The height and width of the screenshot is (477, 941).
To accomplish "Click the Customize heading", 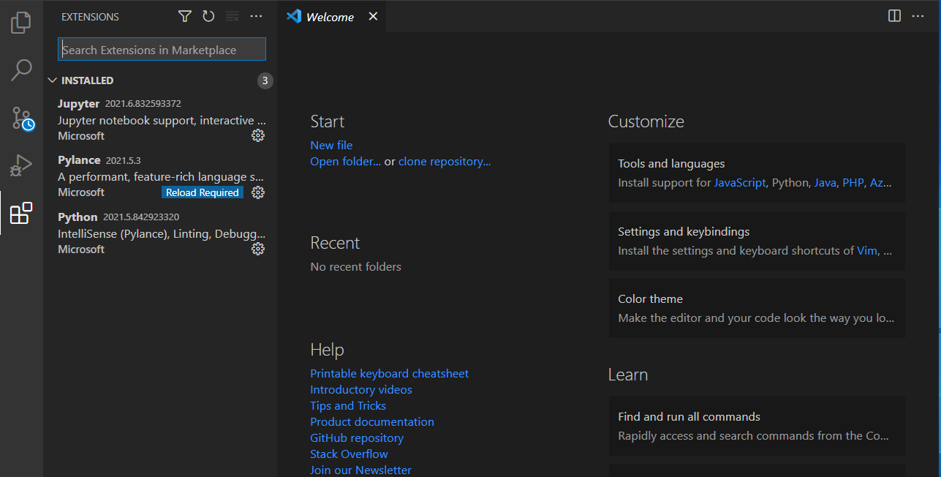I will (x=646, y=121).
